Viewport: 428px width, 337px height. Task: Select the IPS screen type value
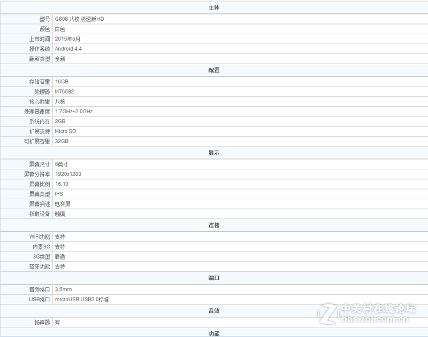59,194
